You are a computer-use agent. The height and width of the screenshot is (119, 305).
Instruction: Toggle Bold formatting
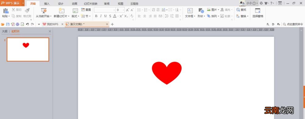[x=96, y=16]
